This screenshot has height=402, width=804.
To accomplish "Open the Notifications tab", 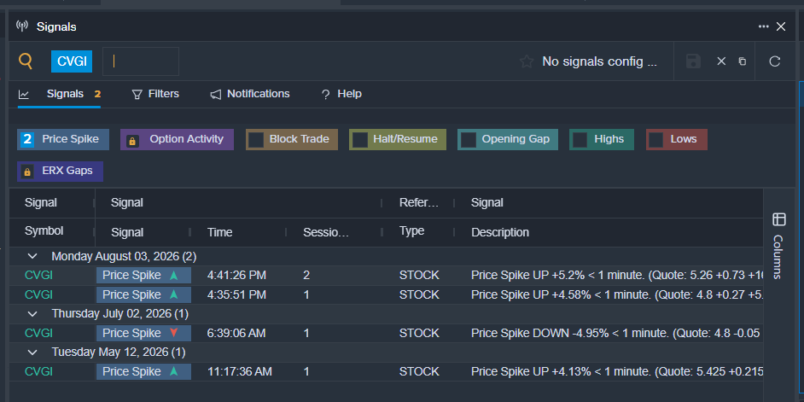I will 250,94.
